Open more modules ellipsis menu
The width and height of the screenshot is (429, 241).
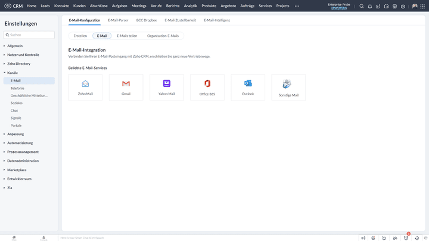(297, 6)
